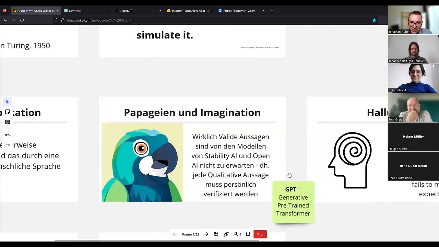This screenshot has height=247, width=439.
Task: Open the comment tool
Action: point(8,122)
